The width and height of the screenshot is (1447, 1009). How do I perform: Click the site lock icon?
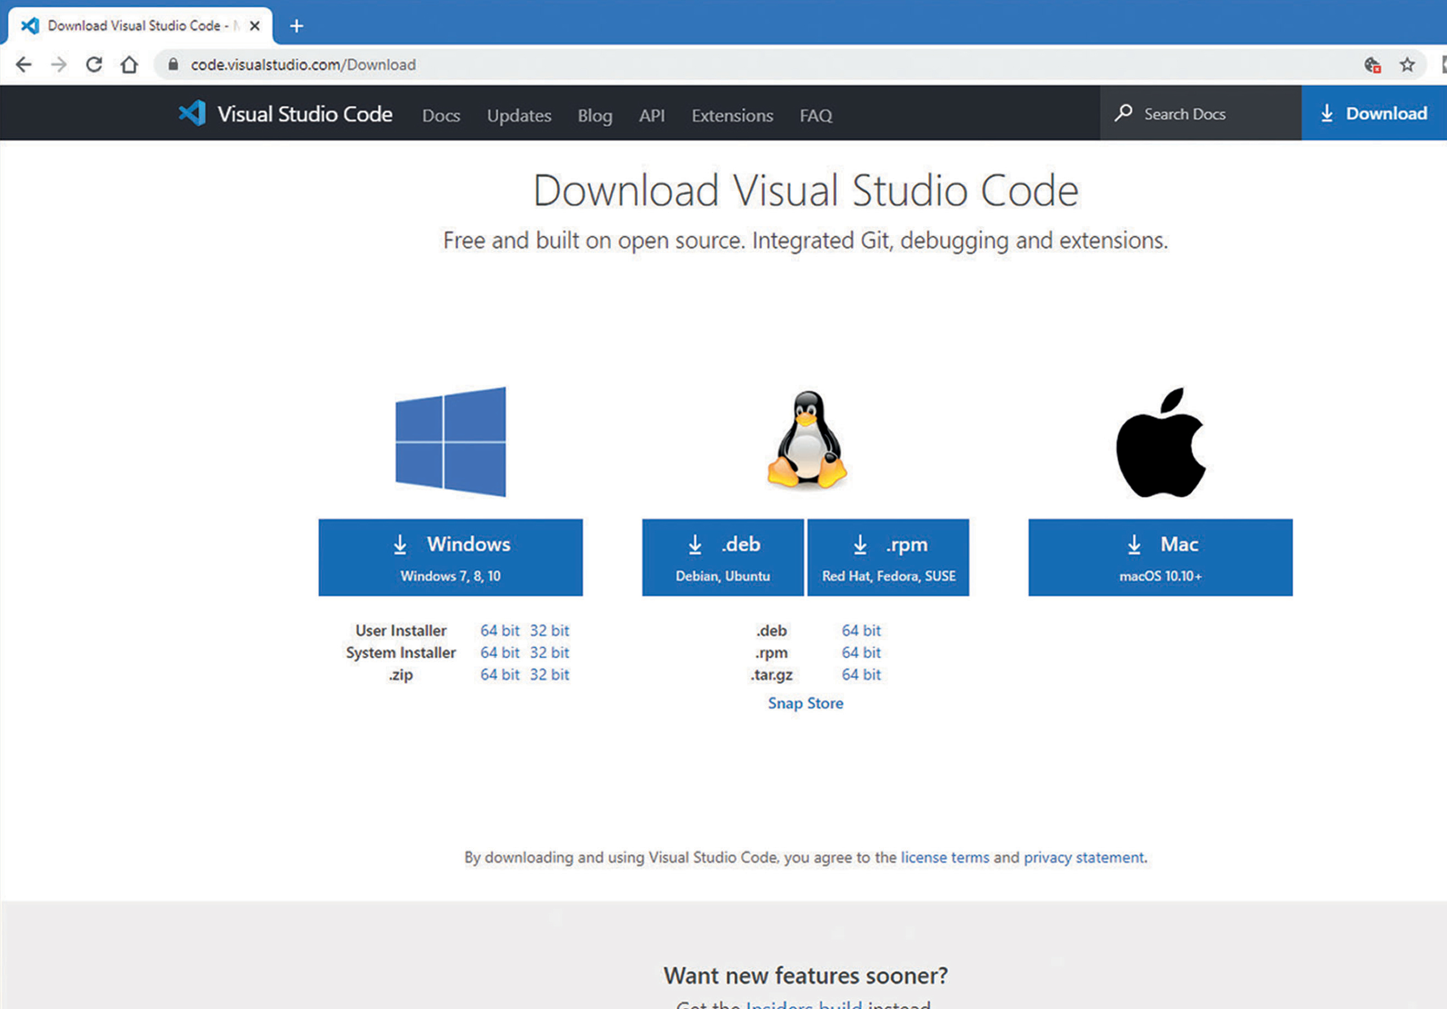coord(173,64)
